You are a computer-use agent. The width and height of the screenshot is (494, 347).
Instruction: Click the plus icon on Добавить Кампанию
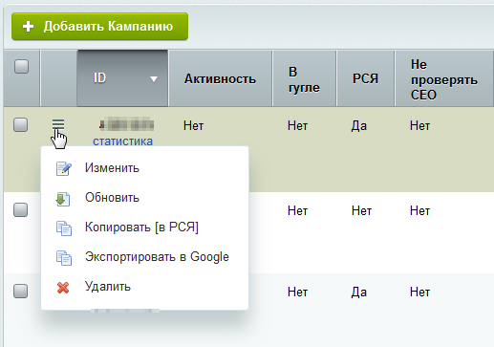point(28,27)
